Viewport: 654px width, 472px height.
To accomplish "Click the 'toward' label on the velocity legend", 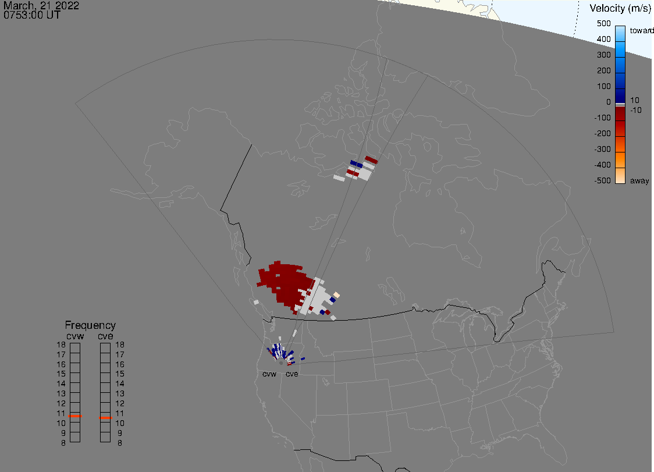I will point(641,30).
